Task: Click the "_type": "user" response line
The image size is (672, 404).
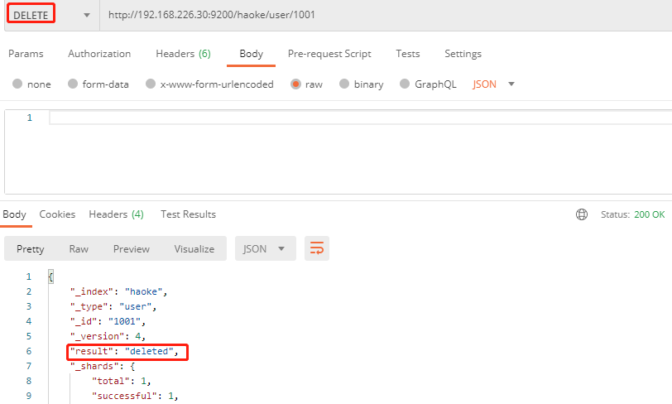Action: 113,306
